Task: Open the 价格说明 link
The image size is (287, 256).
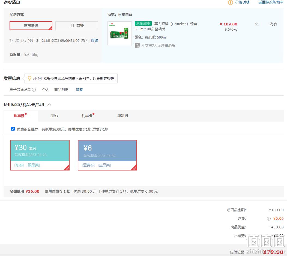Action: (x=242, y=2)
